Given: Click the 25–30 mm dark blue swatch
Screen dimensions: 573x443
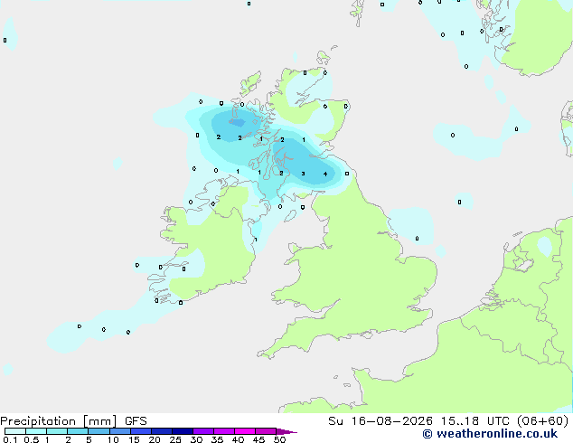Looking at the screenshot, I should pos(182,431).
